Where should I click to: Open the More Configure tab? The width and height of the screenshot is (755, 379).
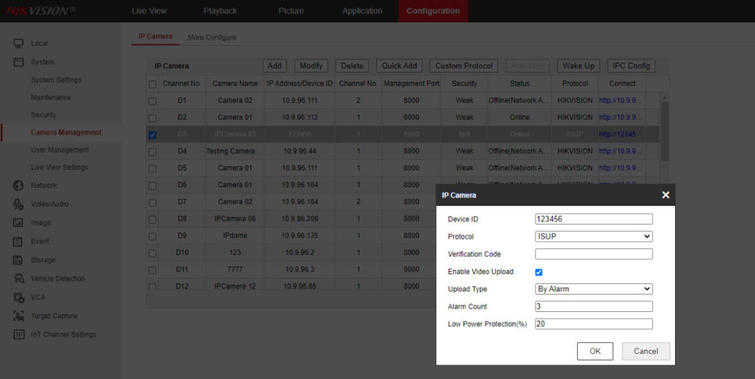click(212, 38)
